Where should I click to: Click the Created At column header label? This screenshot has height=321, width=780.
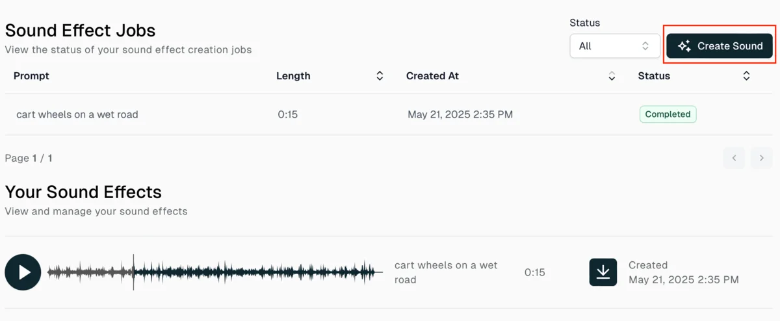(x=432, y=76)
